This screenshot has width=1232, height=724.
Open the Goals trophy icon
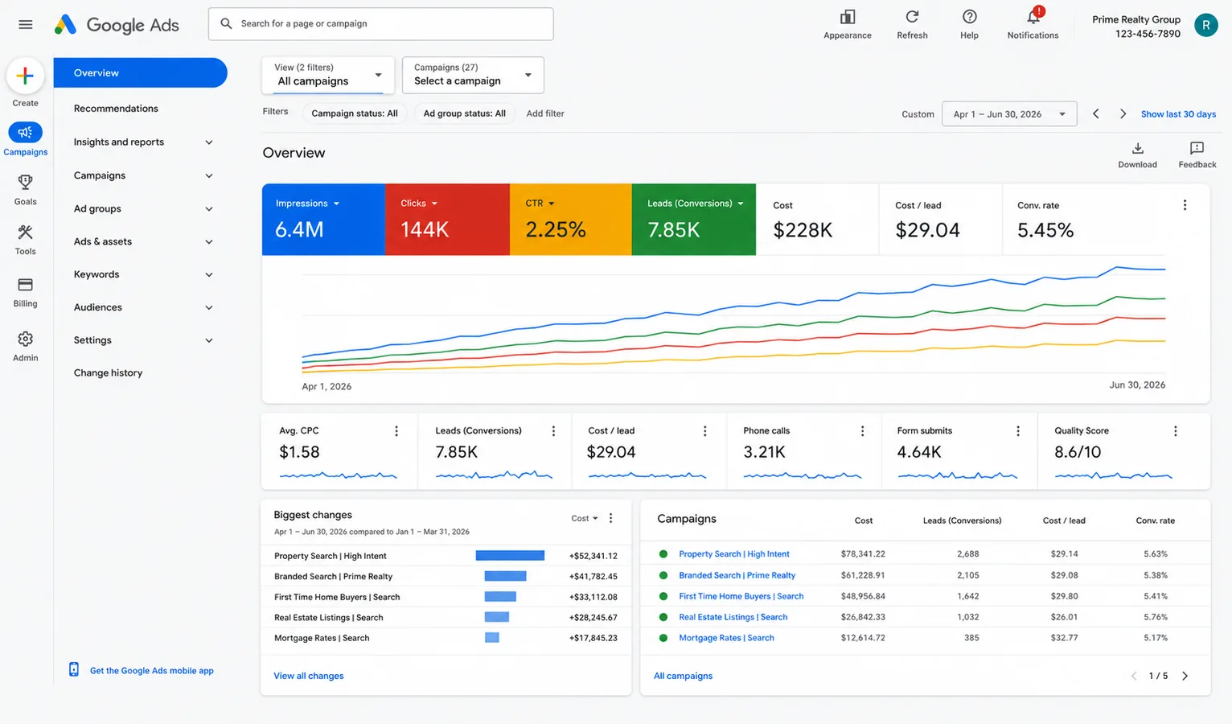(x=25, y=182)
